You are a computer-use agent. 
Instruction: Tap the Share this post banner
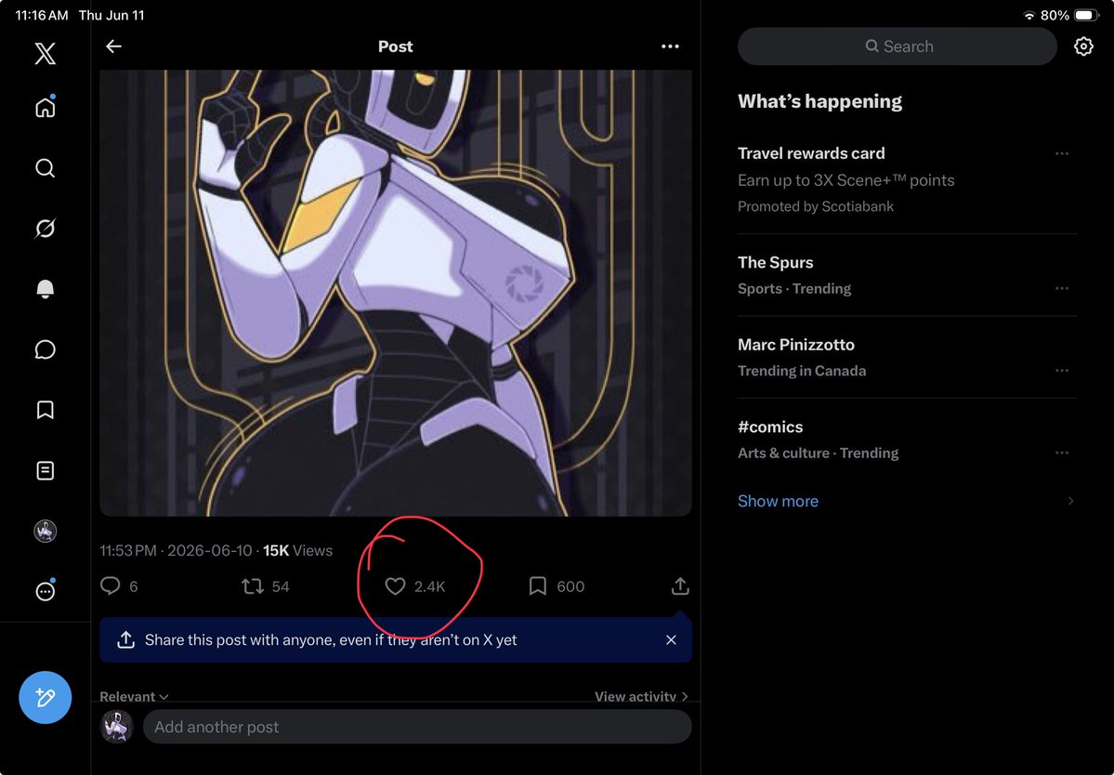tap(395, 640)
